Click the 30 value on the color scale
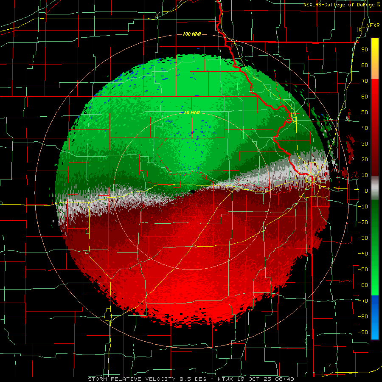Viewport: 382px width, 382px height. point(365,144)
